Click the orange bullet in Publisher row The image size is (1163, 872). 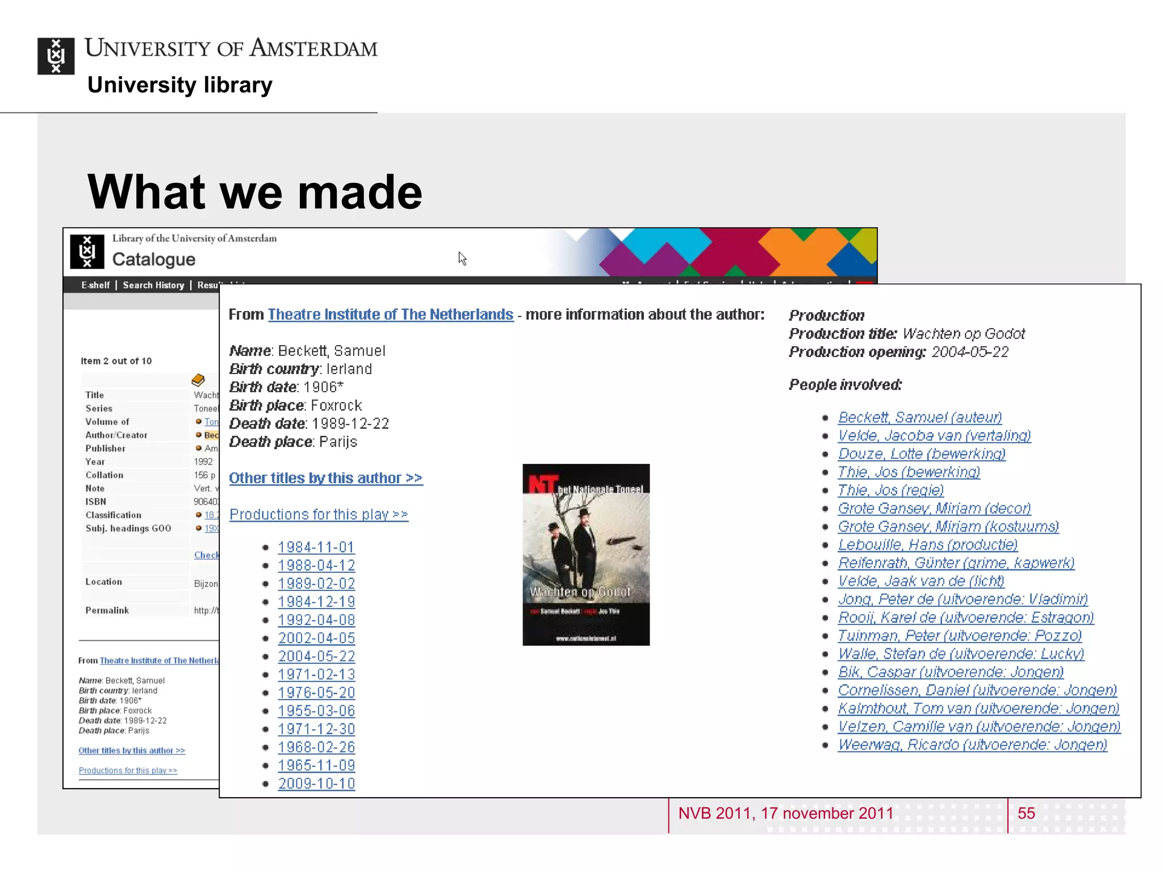coord(199,448)
